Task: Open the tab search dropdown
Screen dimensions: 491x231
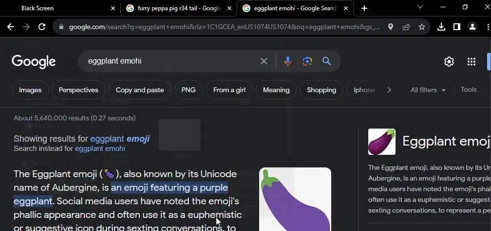Action: pos(420,7)
